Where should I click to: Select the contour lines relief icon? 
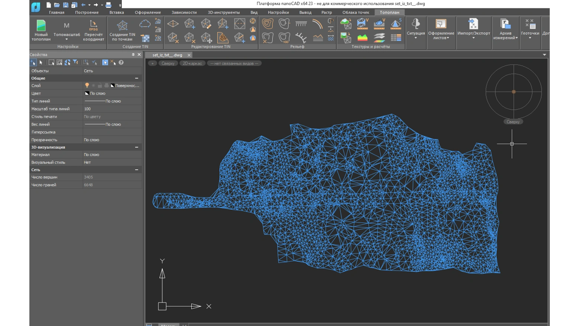(267, 24)
